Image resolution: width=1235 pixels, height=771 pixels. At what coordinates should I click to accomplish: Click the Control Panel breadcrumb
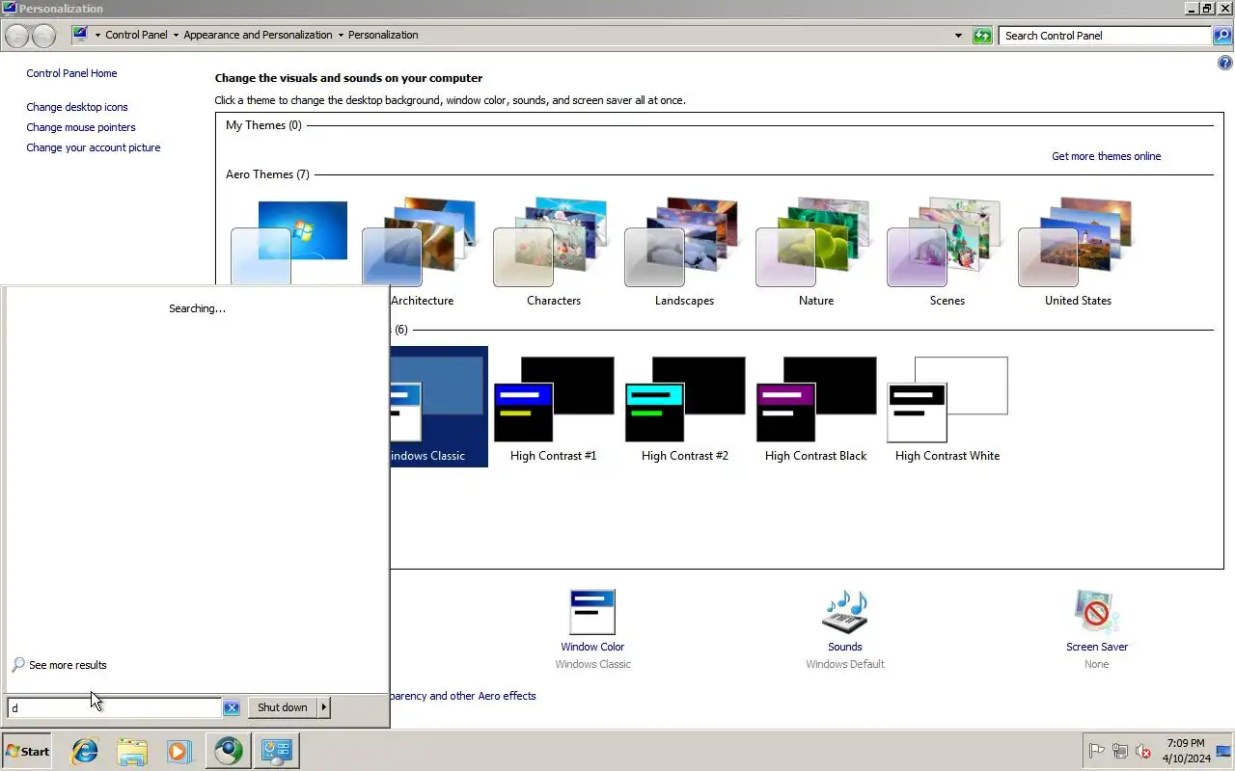point(136,35)
